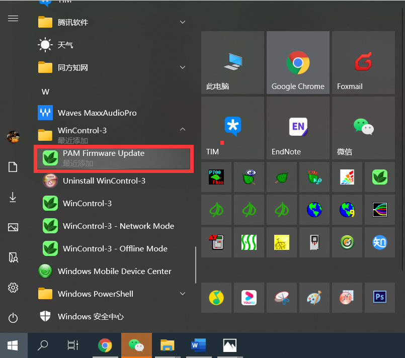
Task: Open the P700 Fluo tile
Action: point(216,177)
